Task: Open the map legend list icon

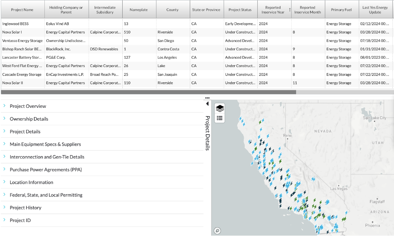Action: 219,118
